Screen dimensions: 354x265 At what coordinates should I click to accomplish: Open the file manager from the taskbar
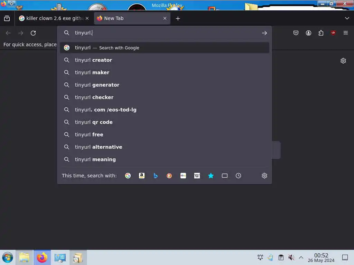tap(24, 257)
